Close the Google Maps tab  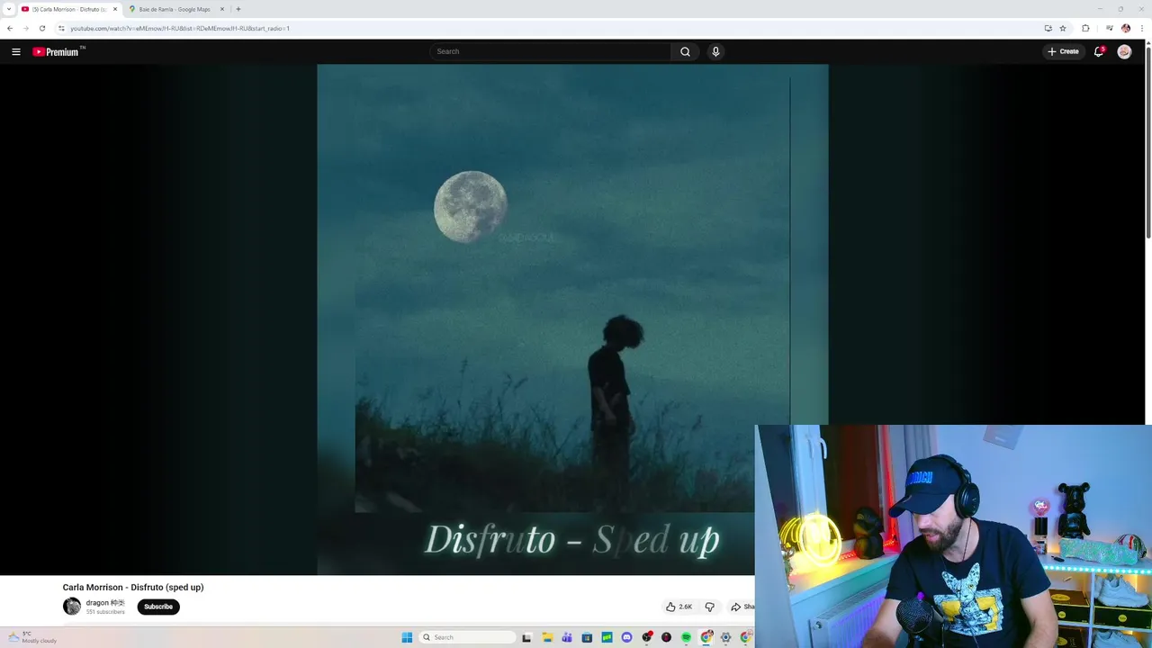pyautogui.click(x=222, y=9)
